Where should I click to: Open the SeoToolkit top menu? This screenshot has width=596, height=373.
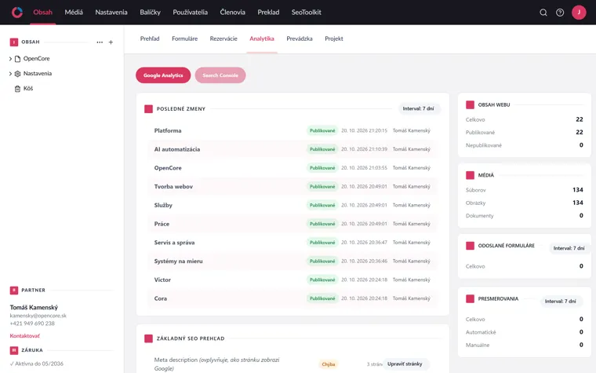point(307,13)
